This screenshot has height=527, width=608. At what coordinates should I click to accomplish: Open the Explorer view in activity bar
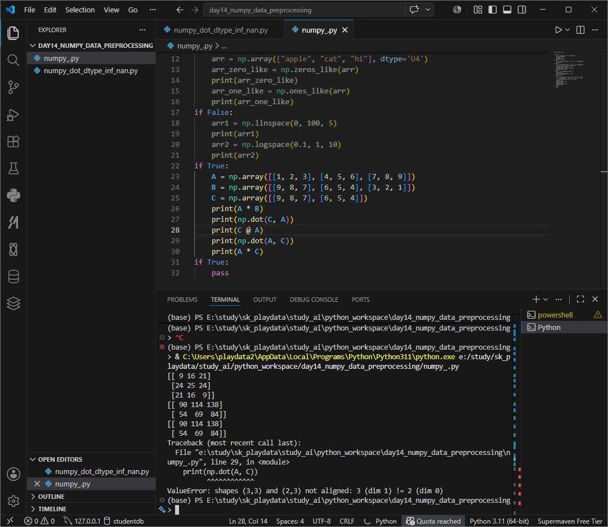pyautogui.click(x=13, y=33)
